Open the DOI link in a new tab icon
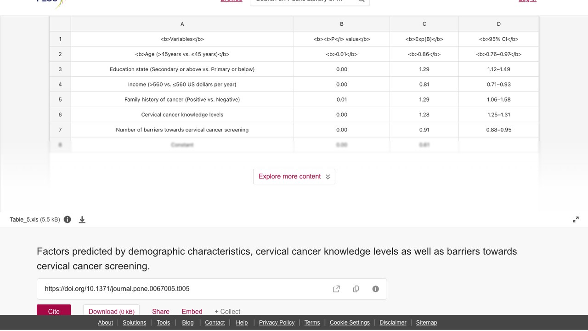The image size is (588, 331). coord(336,289)
